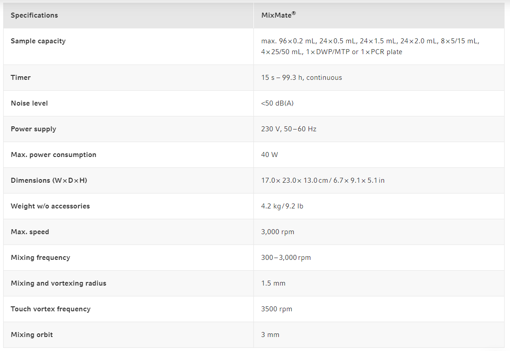510x351 pixels.
Task: Select the Weight w/o accessories label
Action: click(x=50, y=206)
